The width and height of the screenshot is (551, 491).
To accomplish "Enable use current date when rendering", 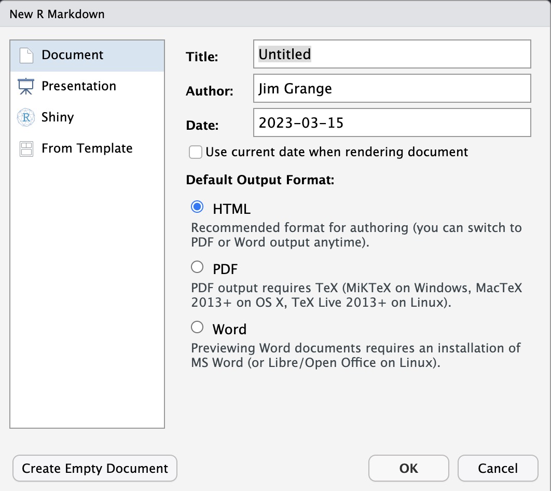I will 195,152.
